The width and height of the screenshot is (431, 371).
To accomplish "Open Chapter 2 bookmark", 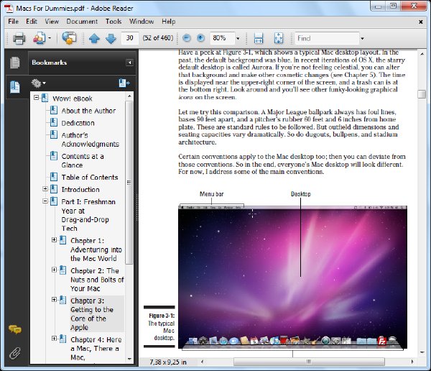I will (97, 280).
